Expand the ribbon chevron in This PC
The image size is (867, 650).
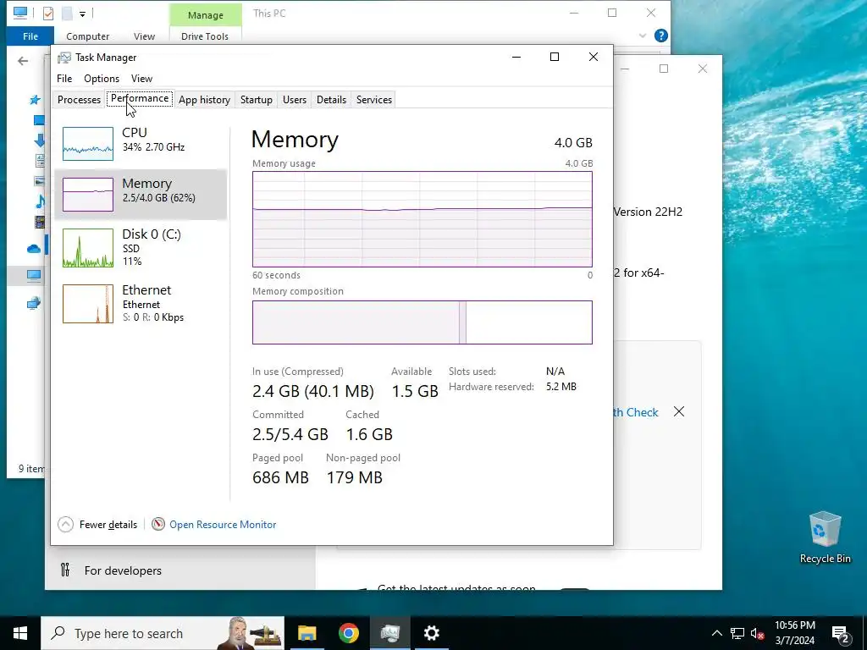643,36
